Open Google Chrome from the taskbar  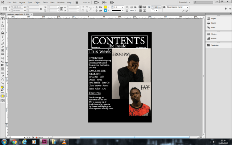pyautogui.click(x=14, y=141)
